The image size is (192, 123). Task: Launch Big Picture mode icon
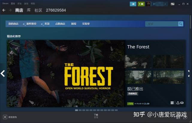click(173, 4)
